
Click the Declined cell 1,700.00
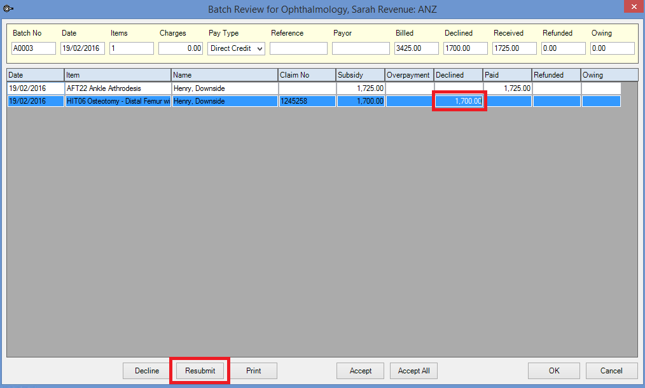click(459, 101)
